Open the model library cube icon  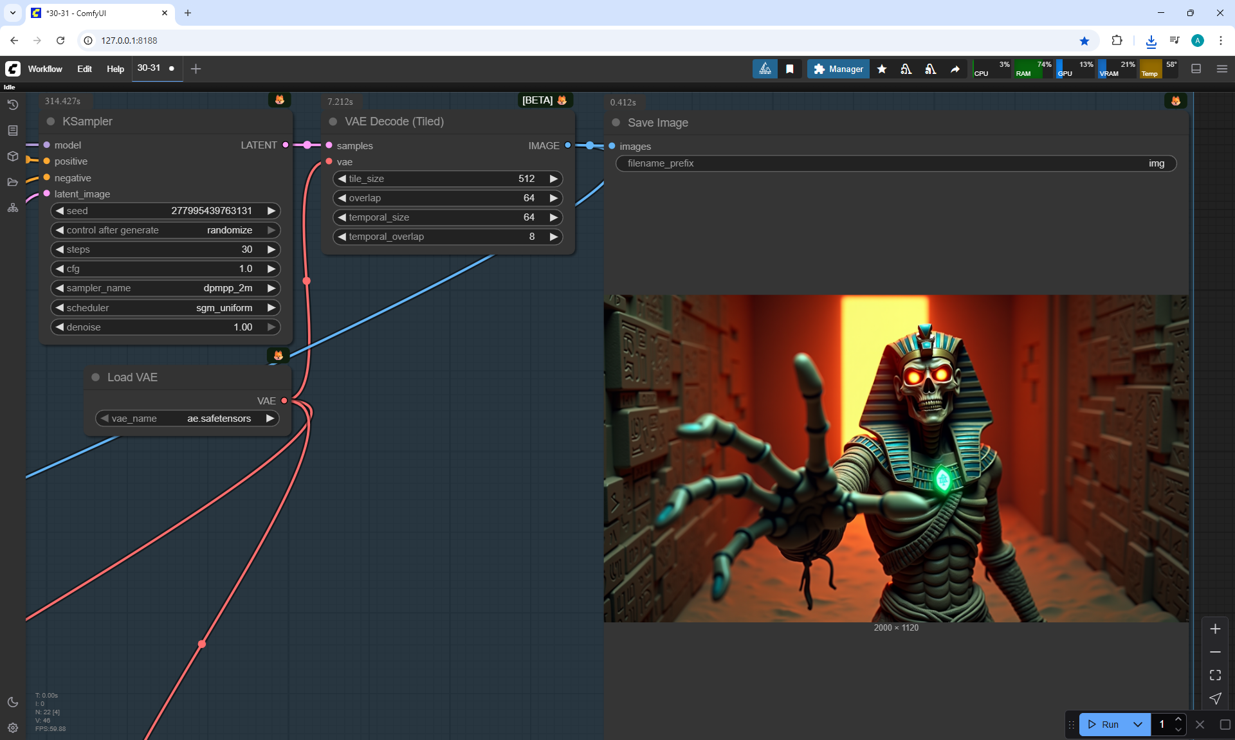tap(13, 156)
